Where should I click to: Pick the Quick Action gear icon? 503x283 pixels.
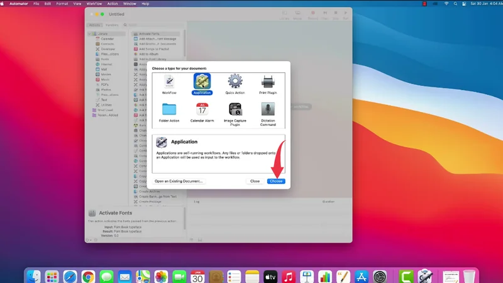(x=235, y=82)
